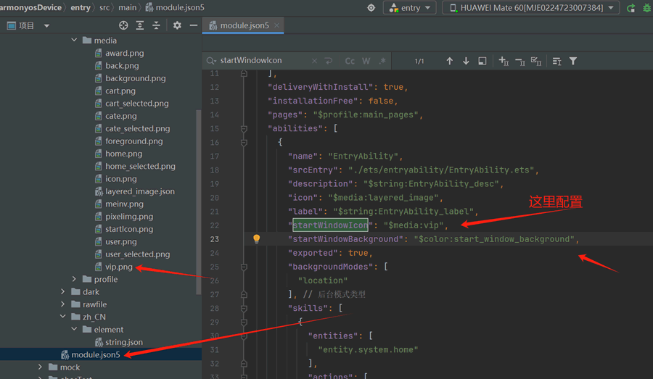Toggle Regex (.*) option in find bar
Viewport: 653px width, 379px height.
click(382, 61)
